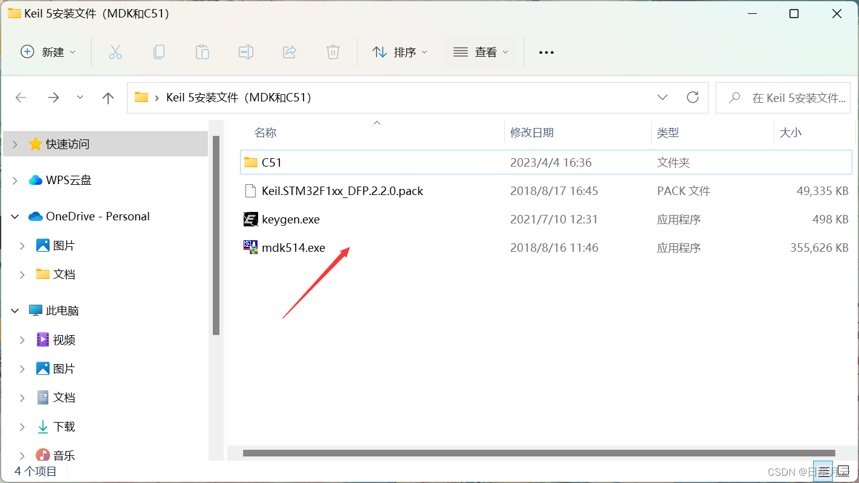Select WPS云盘 cloud icon in sidebar
The height and width of the screenshot is (483, 859).
36,180
